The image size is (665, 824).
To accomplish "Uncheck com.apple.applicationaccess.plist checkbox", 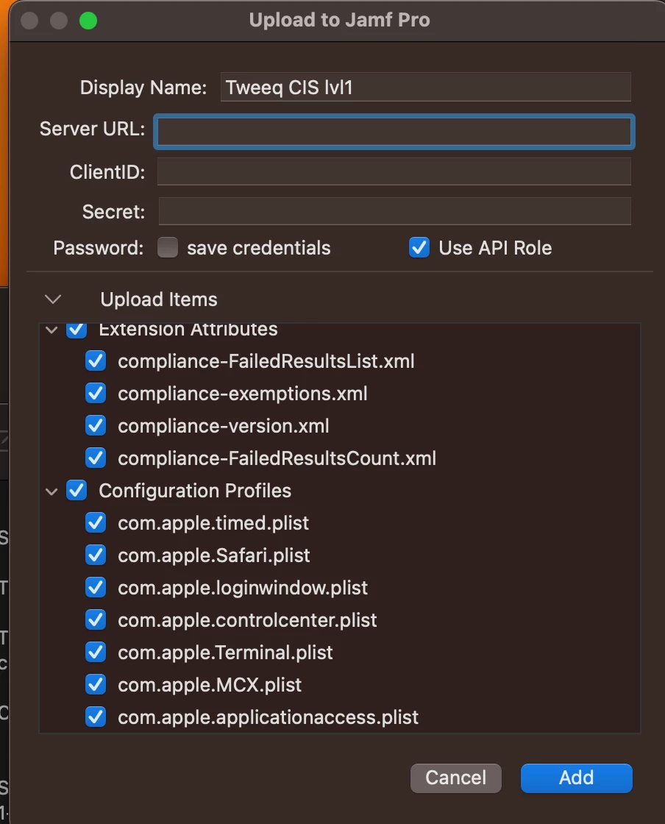I will coord(96,717).
